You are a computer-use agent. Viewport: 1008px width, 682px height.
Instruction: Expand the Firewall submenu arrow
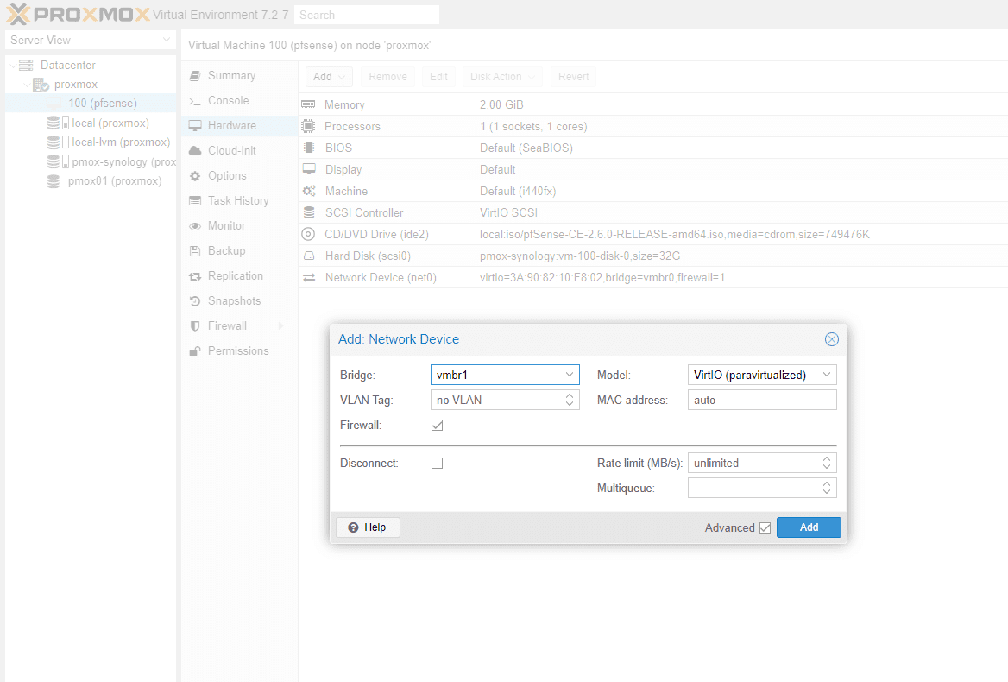click(280, 326)
